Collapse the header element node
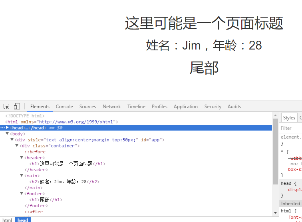Viewport: 302px width, 222px height. coord(22,157)
